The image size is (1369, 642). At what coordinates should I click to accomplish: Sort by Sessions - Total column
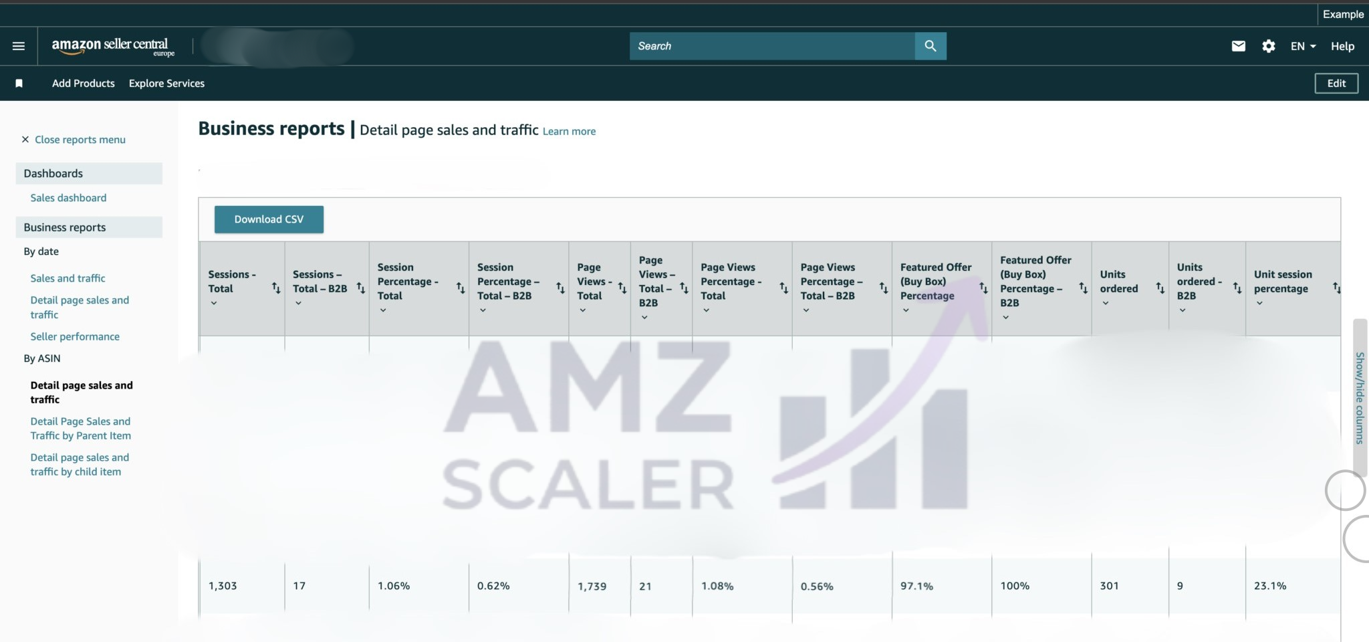pyautogui.click(x=276, y=288)
